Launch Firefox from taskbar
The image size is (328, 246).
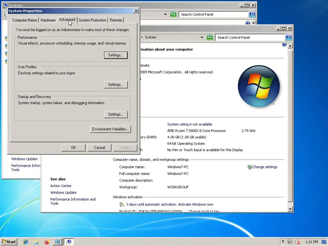[47, 242]
